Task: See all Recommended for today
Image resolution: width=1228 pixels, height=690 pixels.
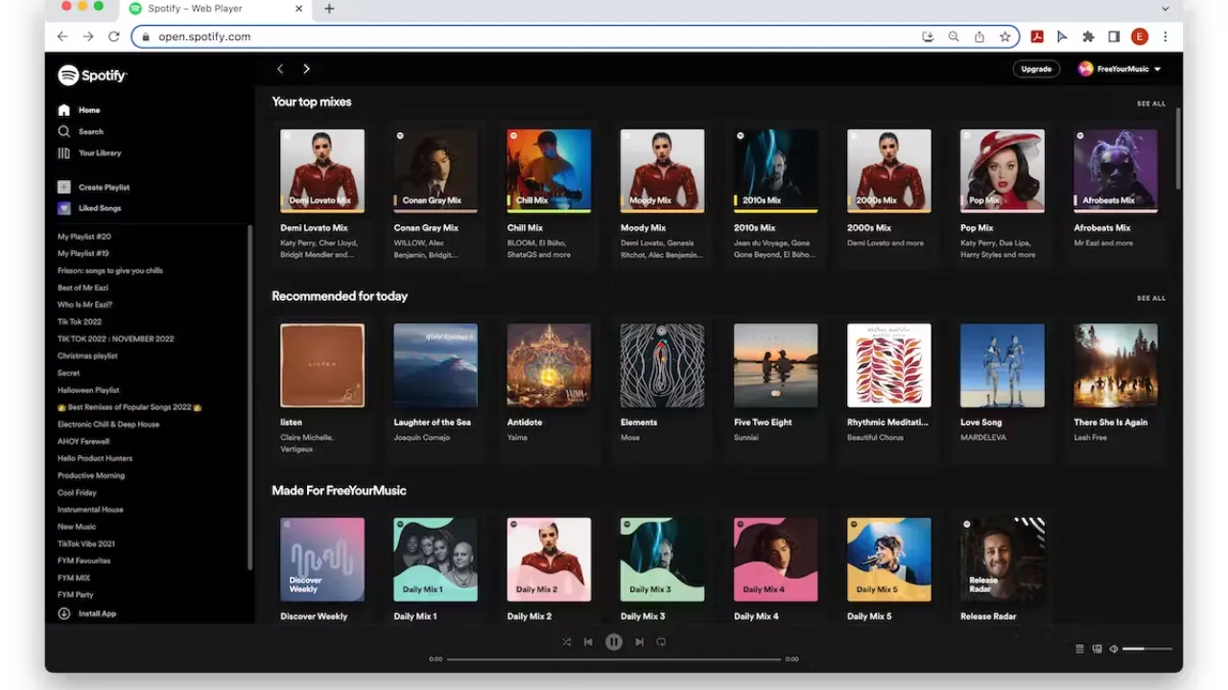Action: (1151, 298)
